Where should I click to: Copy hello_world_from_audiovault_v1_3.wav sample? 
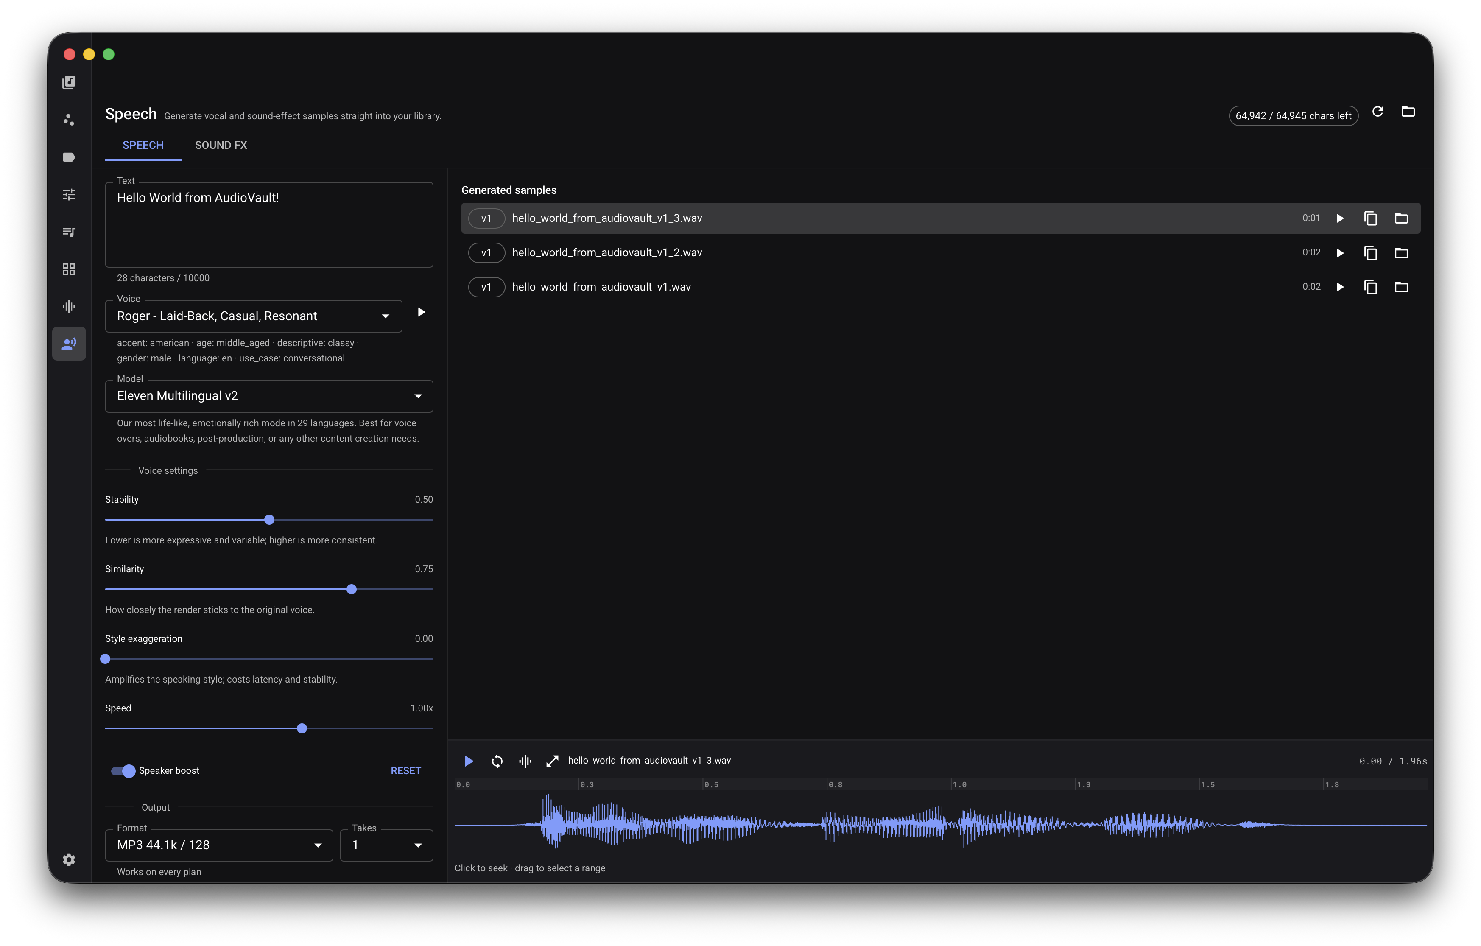(x=1370, y=218)
